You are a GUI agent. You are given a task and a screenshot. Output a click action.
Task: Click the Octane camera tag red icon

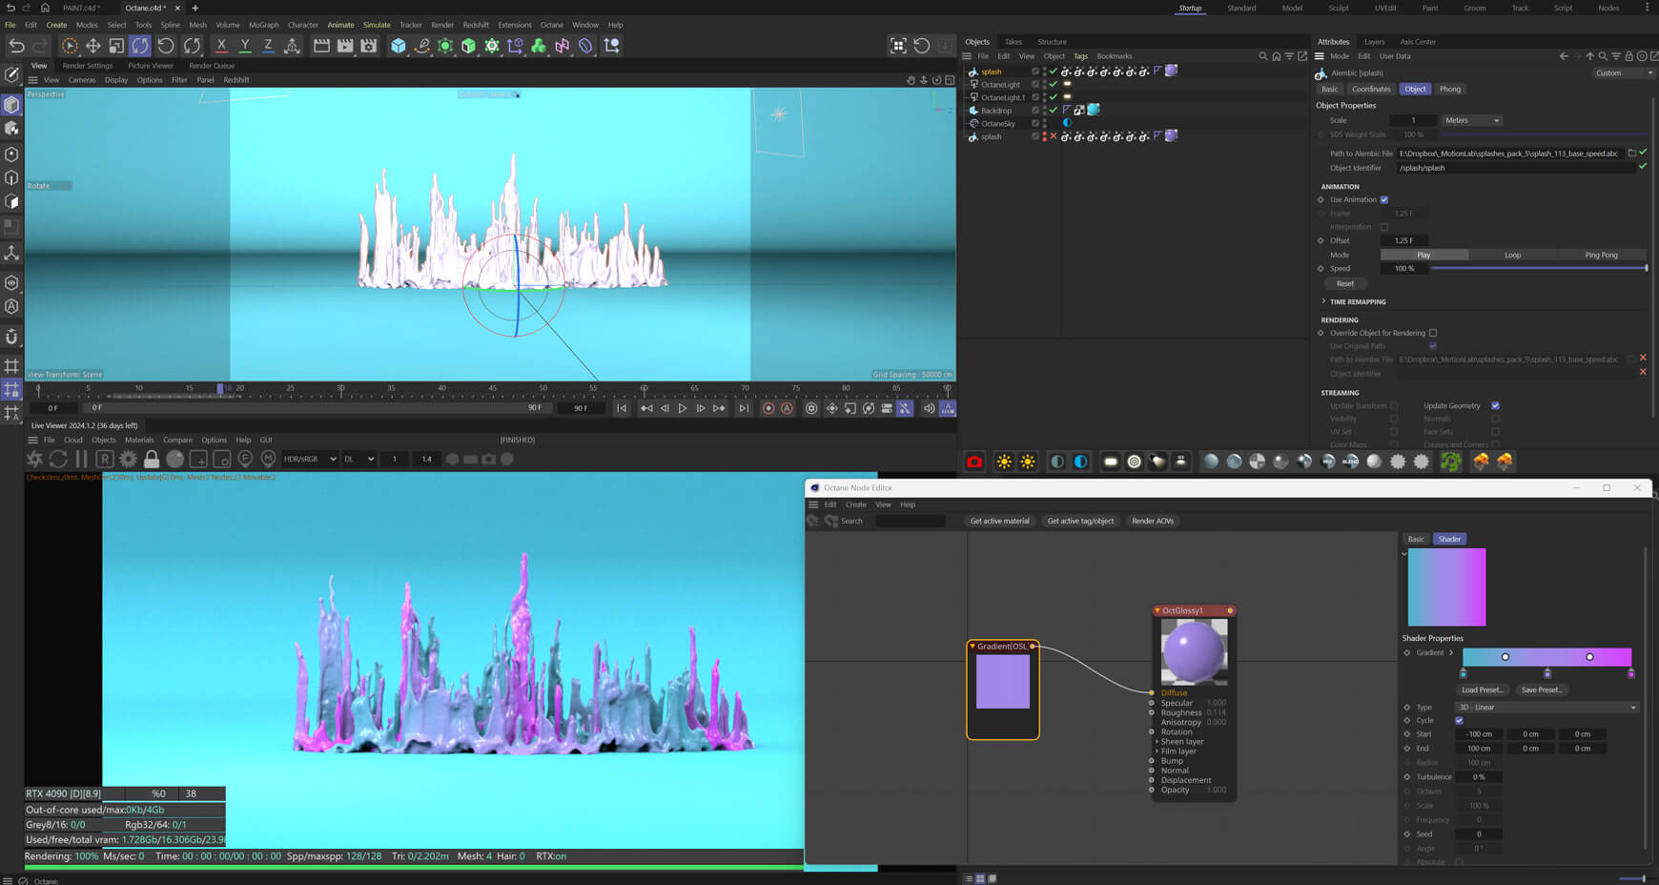coord(974,462)
